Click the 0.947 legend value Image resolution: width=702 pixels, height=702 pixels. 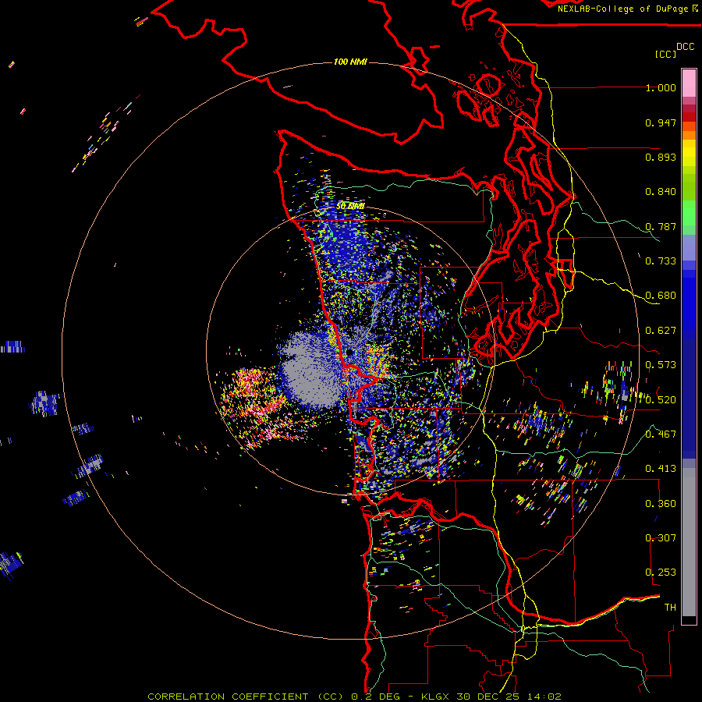click(x=661, y=122)
